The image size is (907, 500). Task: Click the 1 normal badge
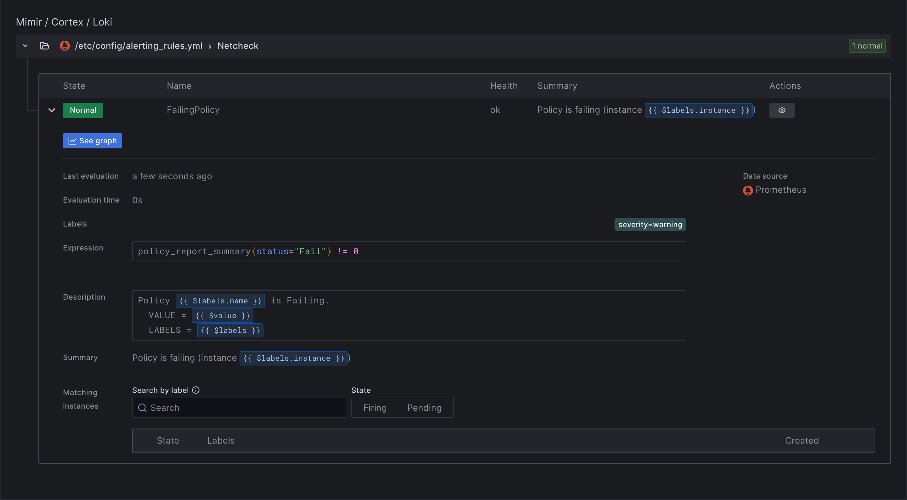pyautogui.click(x=867, y=45)
